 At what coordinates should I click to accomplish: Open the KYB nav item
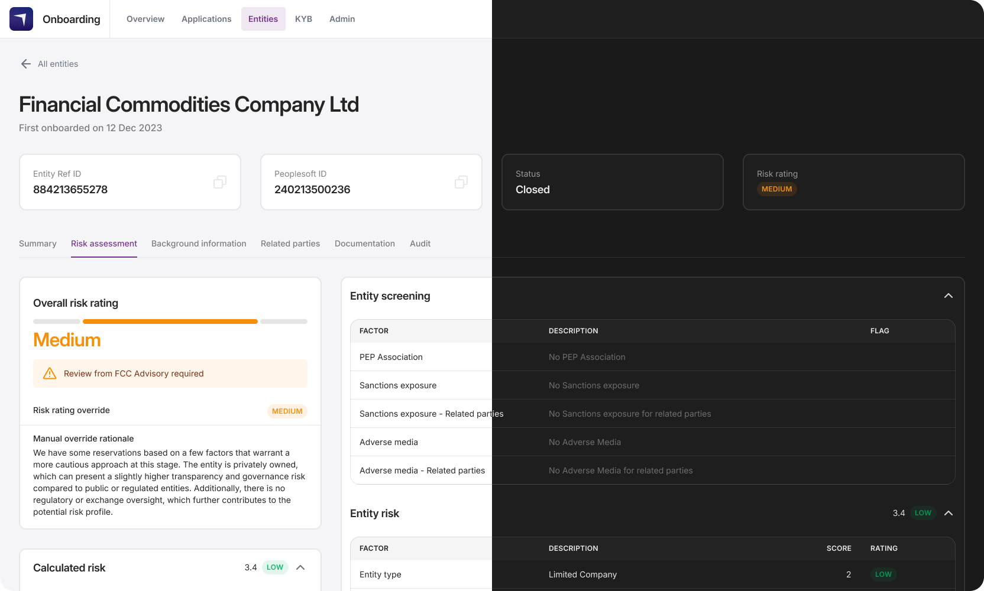click(303, 19)
